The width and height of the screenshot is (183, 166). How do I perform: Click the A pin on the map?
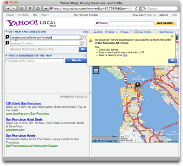click(138, 85)
